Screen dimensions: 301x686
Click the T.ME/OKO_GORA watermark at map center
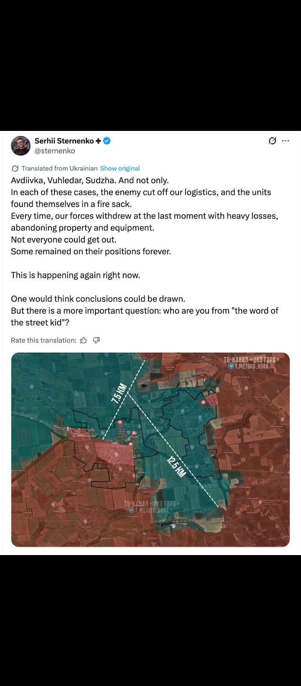[151, 510]
